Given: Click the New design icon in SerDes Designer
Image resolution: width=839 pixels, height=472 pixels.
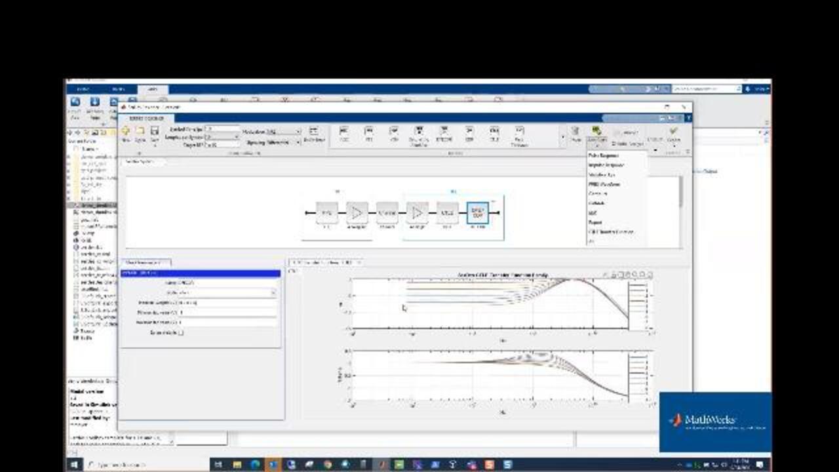Looking at the screenshot, I should [x=126, y=131].
